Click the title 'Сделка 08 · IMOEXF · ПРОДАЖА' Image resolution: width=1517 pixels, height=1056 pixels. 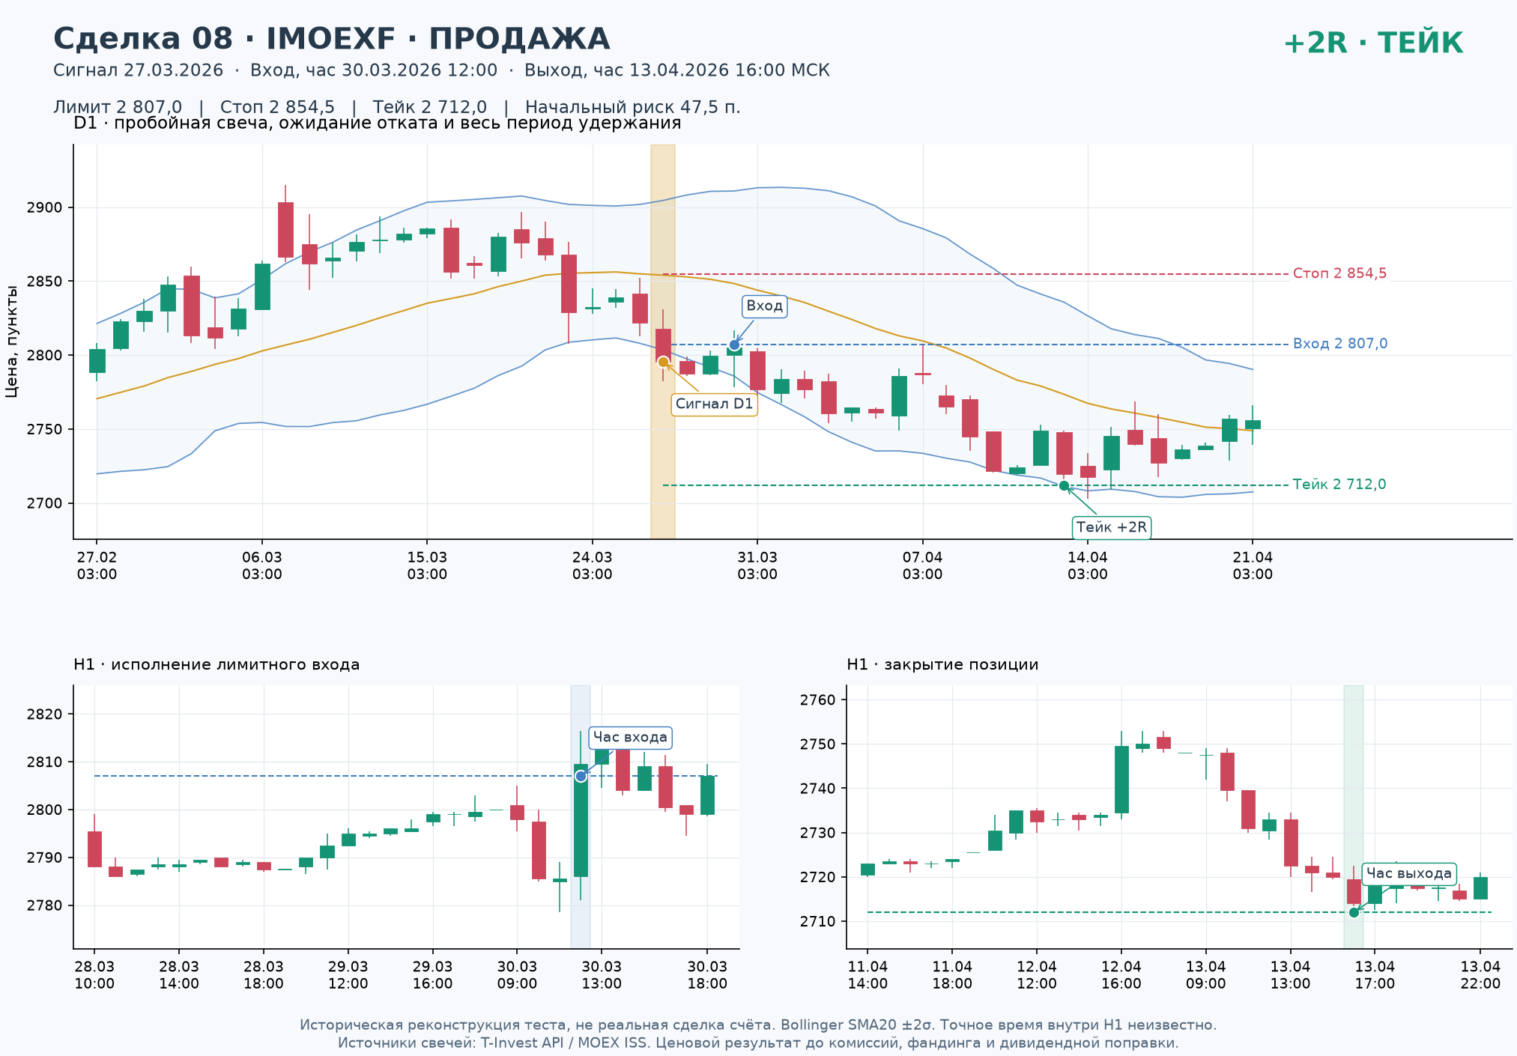click(331, 39)
